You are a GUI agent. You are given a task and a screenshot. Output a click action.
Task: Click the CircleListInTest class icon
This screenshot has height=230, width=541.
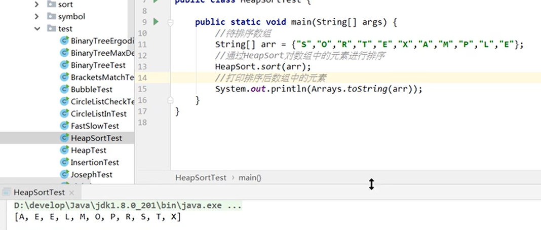(x=64, y=113)
